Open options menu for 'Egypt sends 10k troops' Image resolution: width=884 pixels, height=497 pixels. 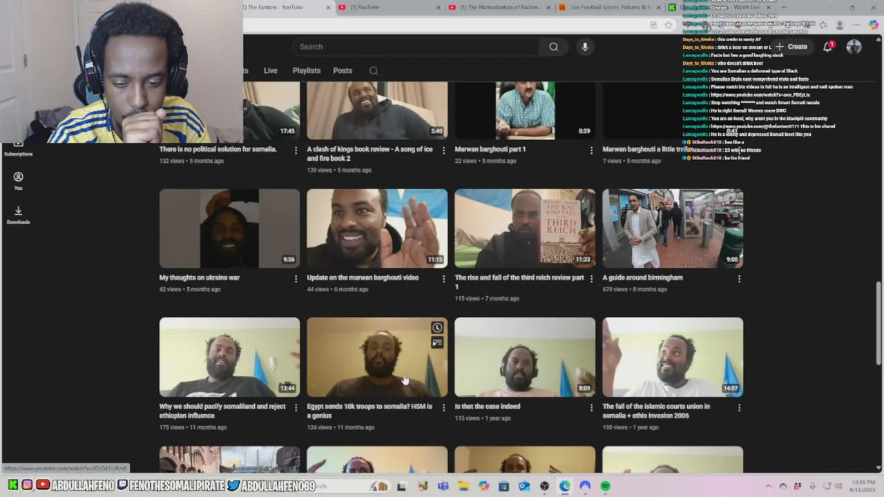443,407
